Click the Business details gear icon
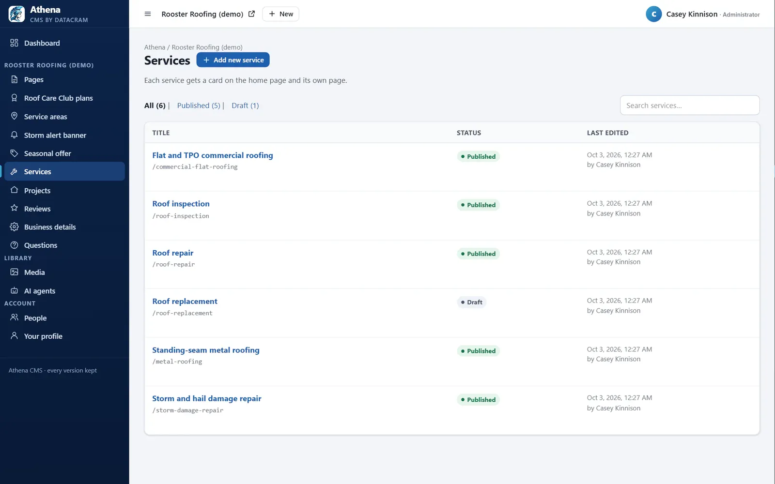Viewport: 775px width, 484px height. pos(14,227)
